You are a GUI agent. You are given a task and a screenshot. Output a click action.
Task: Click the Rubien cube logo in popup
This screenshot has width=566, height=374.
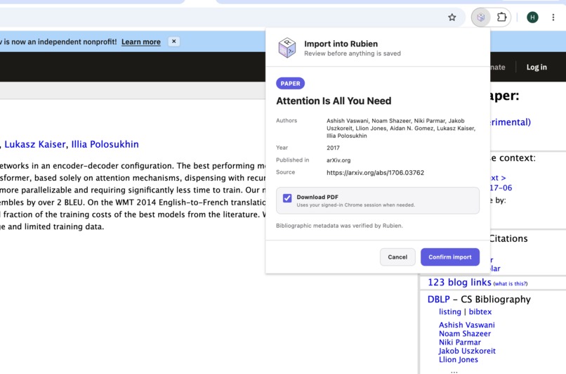(287, 48)
